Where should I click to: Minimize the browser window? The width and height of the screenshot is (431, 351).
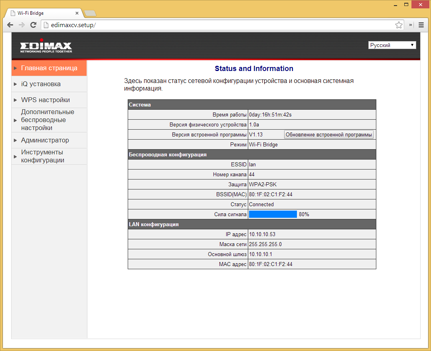[395, 5]
